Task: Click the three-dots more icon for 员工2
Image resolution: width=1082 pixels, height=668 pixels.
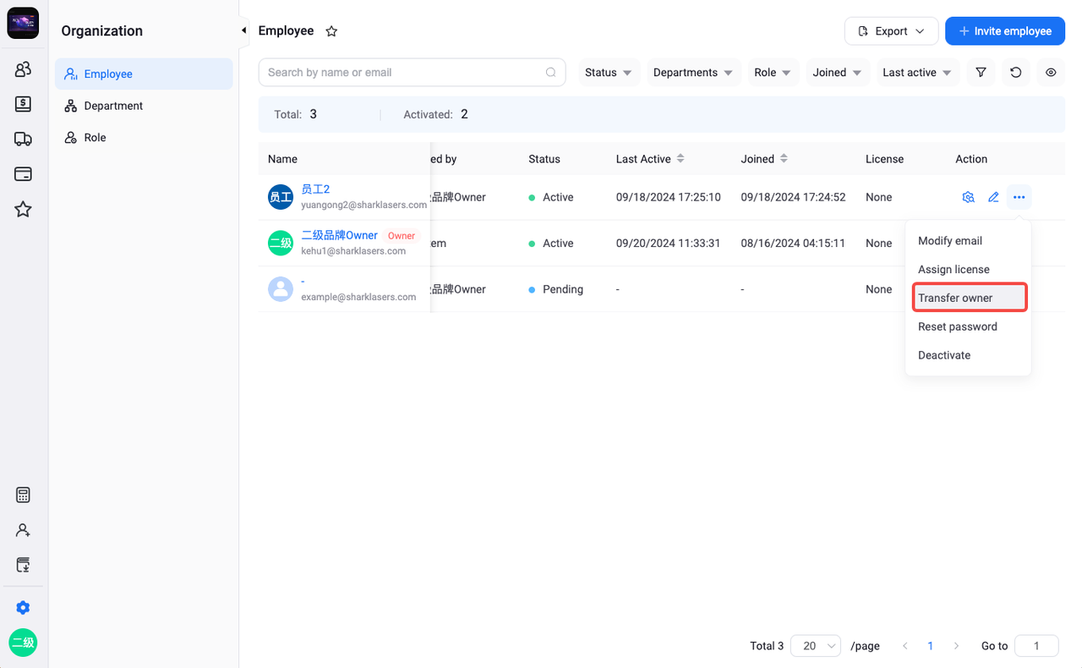Action: click(x=1019, y=197)
